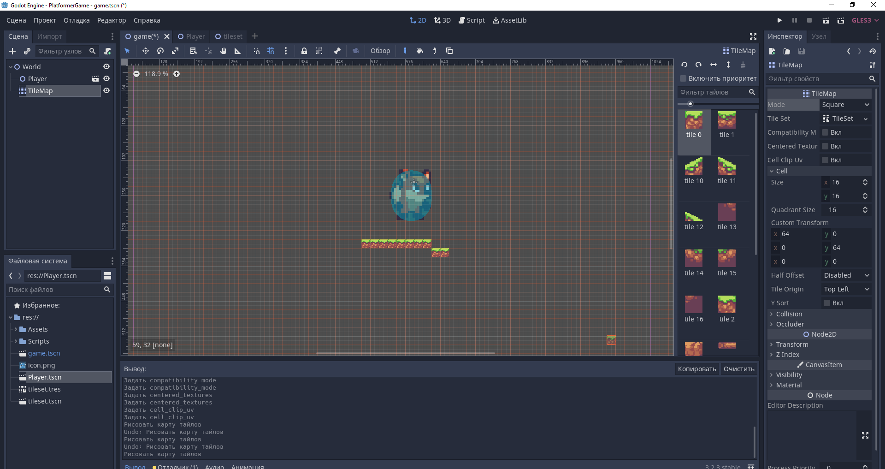This screenshot has width=885, height=469.
Task: Add a new node with plus icon
Action: [x=12, y=51]
